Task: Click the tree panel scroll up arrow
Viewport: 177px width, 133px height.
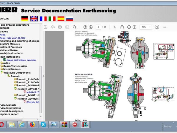Action: point(41,25)
